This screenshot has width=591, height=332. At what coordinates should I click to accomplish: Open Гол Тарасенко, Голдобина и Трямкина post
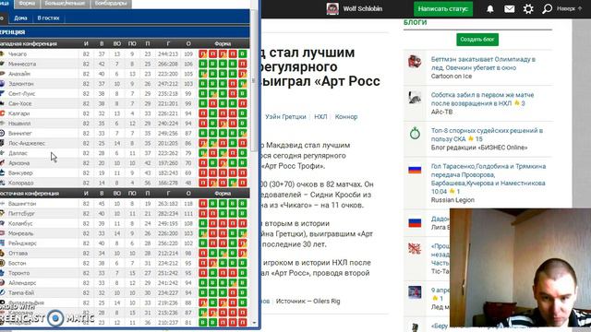[488, 179]
